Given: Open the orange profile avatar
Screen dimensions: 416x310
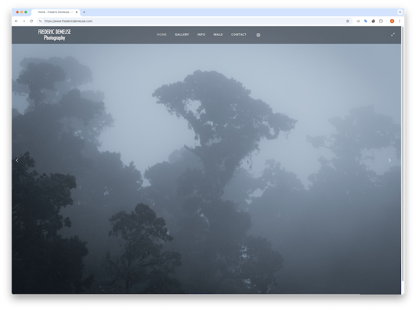Looking at the screenshot, I should tap(392, 21).
